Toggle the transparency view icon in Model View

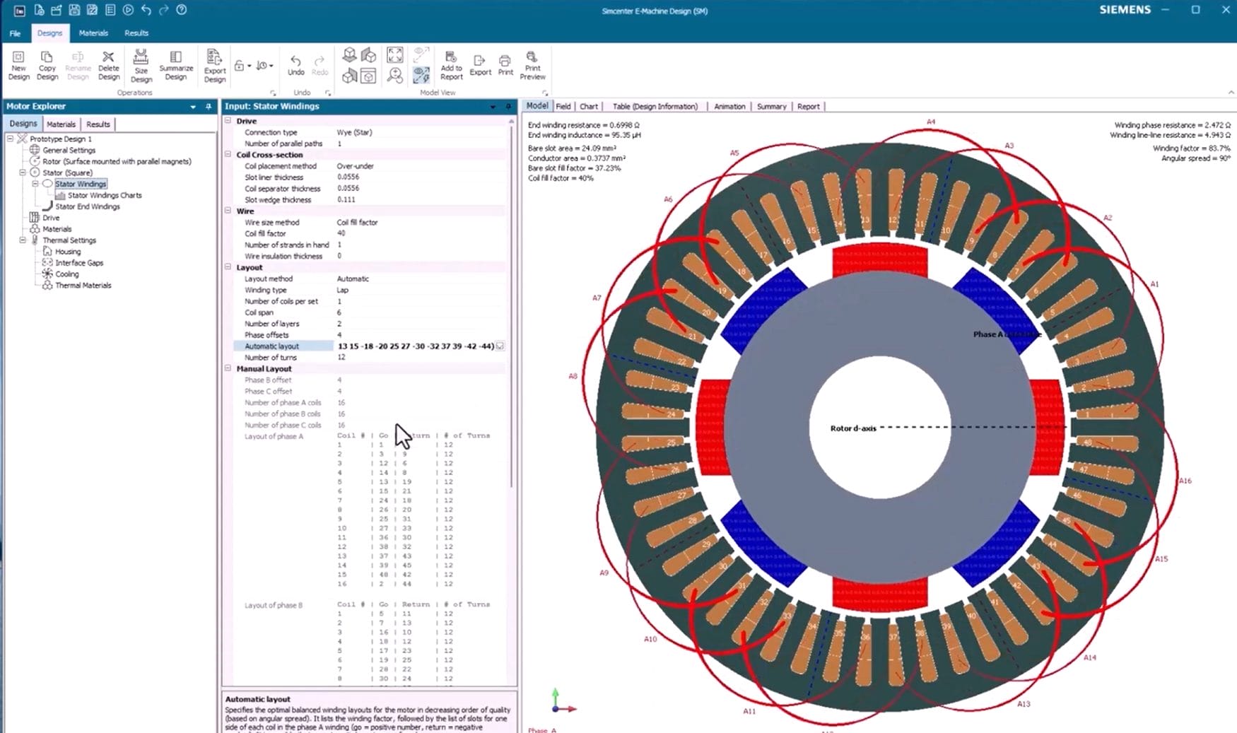pos(421,74)
